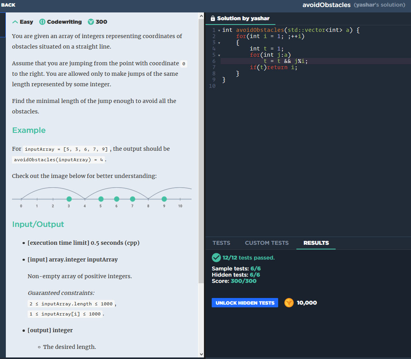This screenshot has width=411, height=359.
Task: Go BACK using the top-left link
Action: click(8, 5)
